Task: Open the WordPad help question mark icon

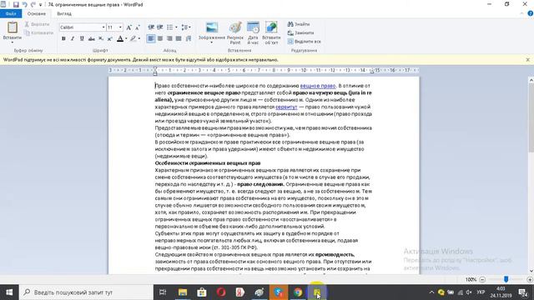Action: tap(530, 13)
